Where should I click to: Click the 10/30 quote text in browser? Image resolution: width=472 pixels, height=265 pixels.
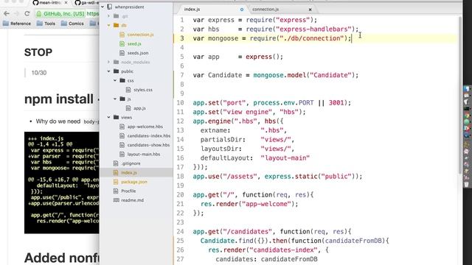point(39,73)
